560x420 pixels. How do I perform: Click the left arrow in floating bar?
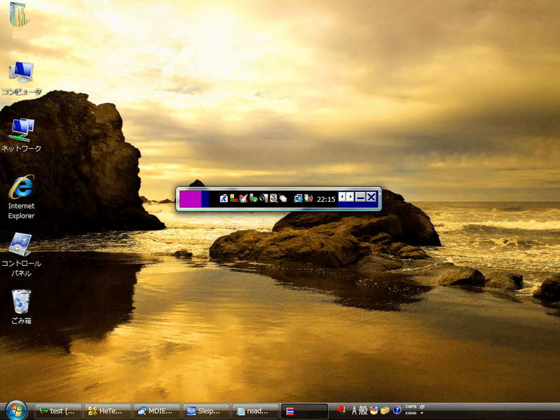(342, 197)
